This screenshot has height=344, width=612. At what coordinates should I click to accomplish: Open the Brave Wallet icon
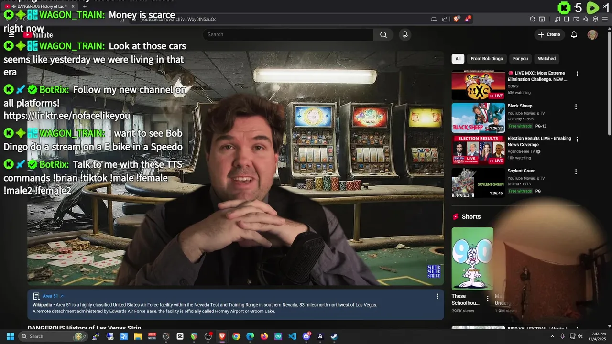576,19
